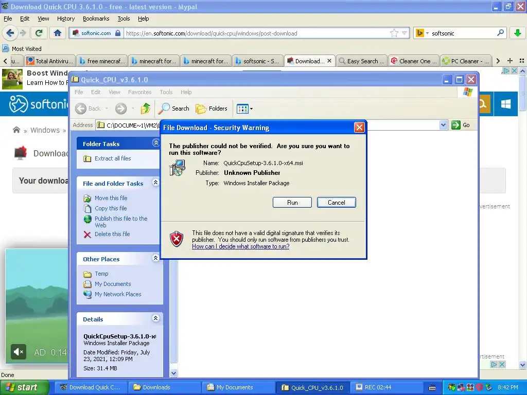Unmute the ad video speaker icon
The image size is (527, 395).
(18, 352)
